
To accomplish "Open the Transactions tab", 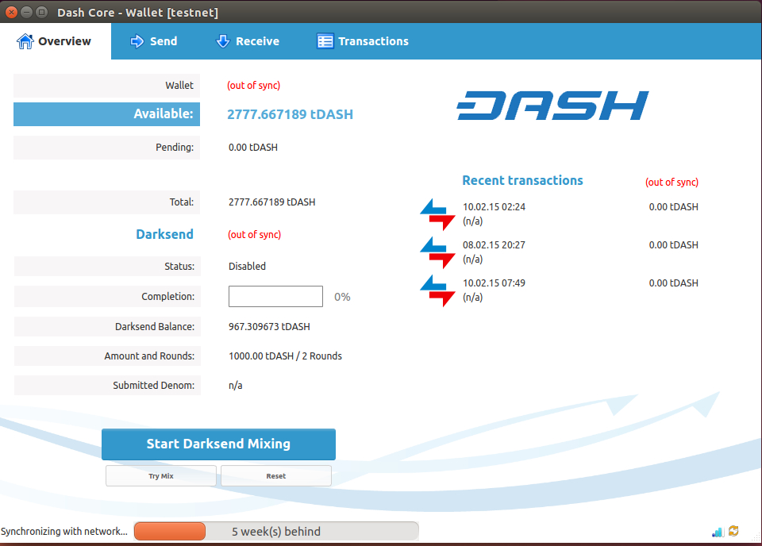I will (363, 41).
